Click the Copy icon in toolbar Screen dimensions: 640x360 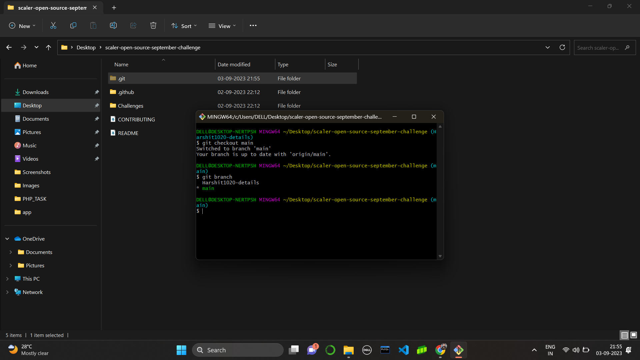[x=73, y=26]
